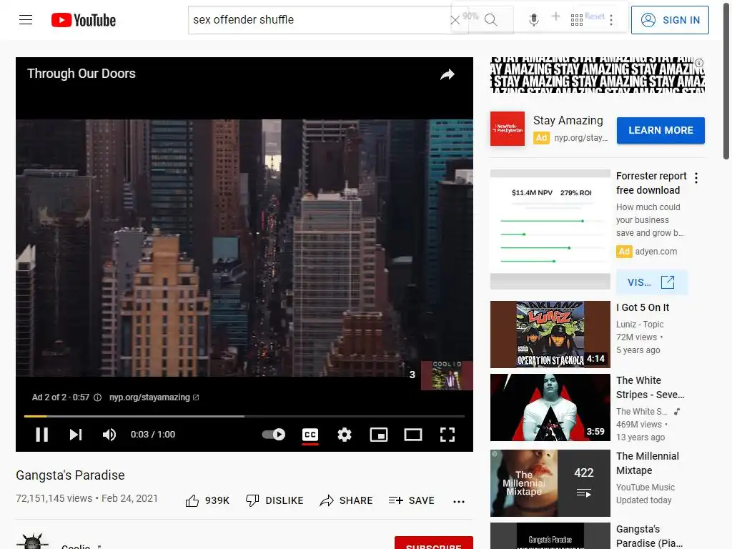732x549 pixels.
Task: Start voice search with microphone icon
Action: point(533,19)
